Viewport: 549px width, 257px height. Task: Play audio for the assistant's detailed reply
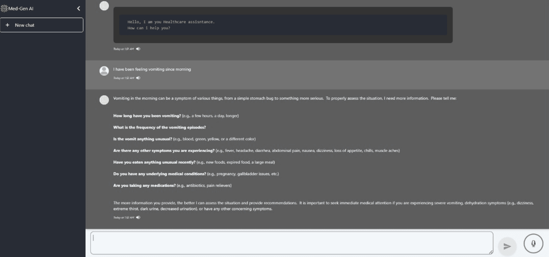138,217
